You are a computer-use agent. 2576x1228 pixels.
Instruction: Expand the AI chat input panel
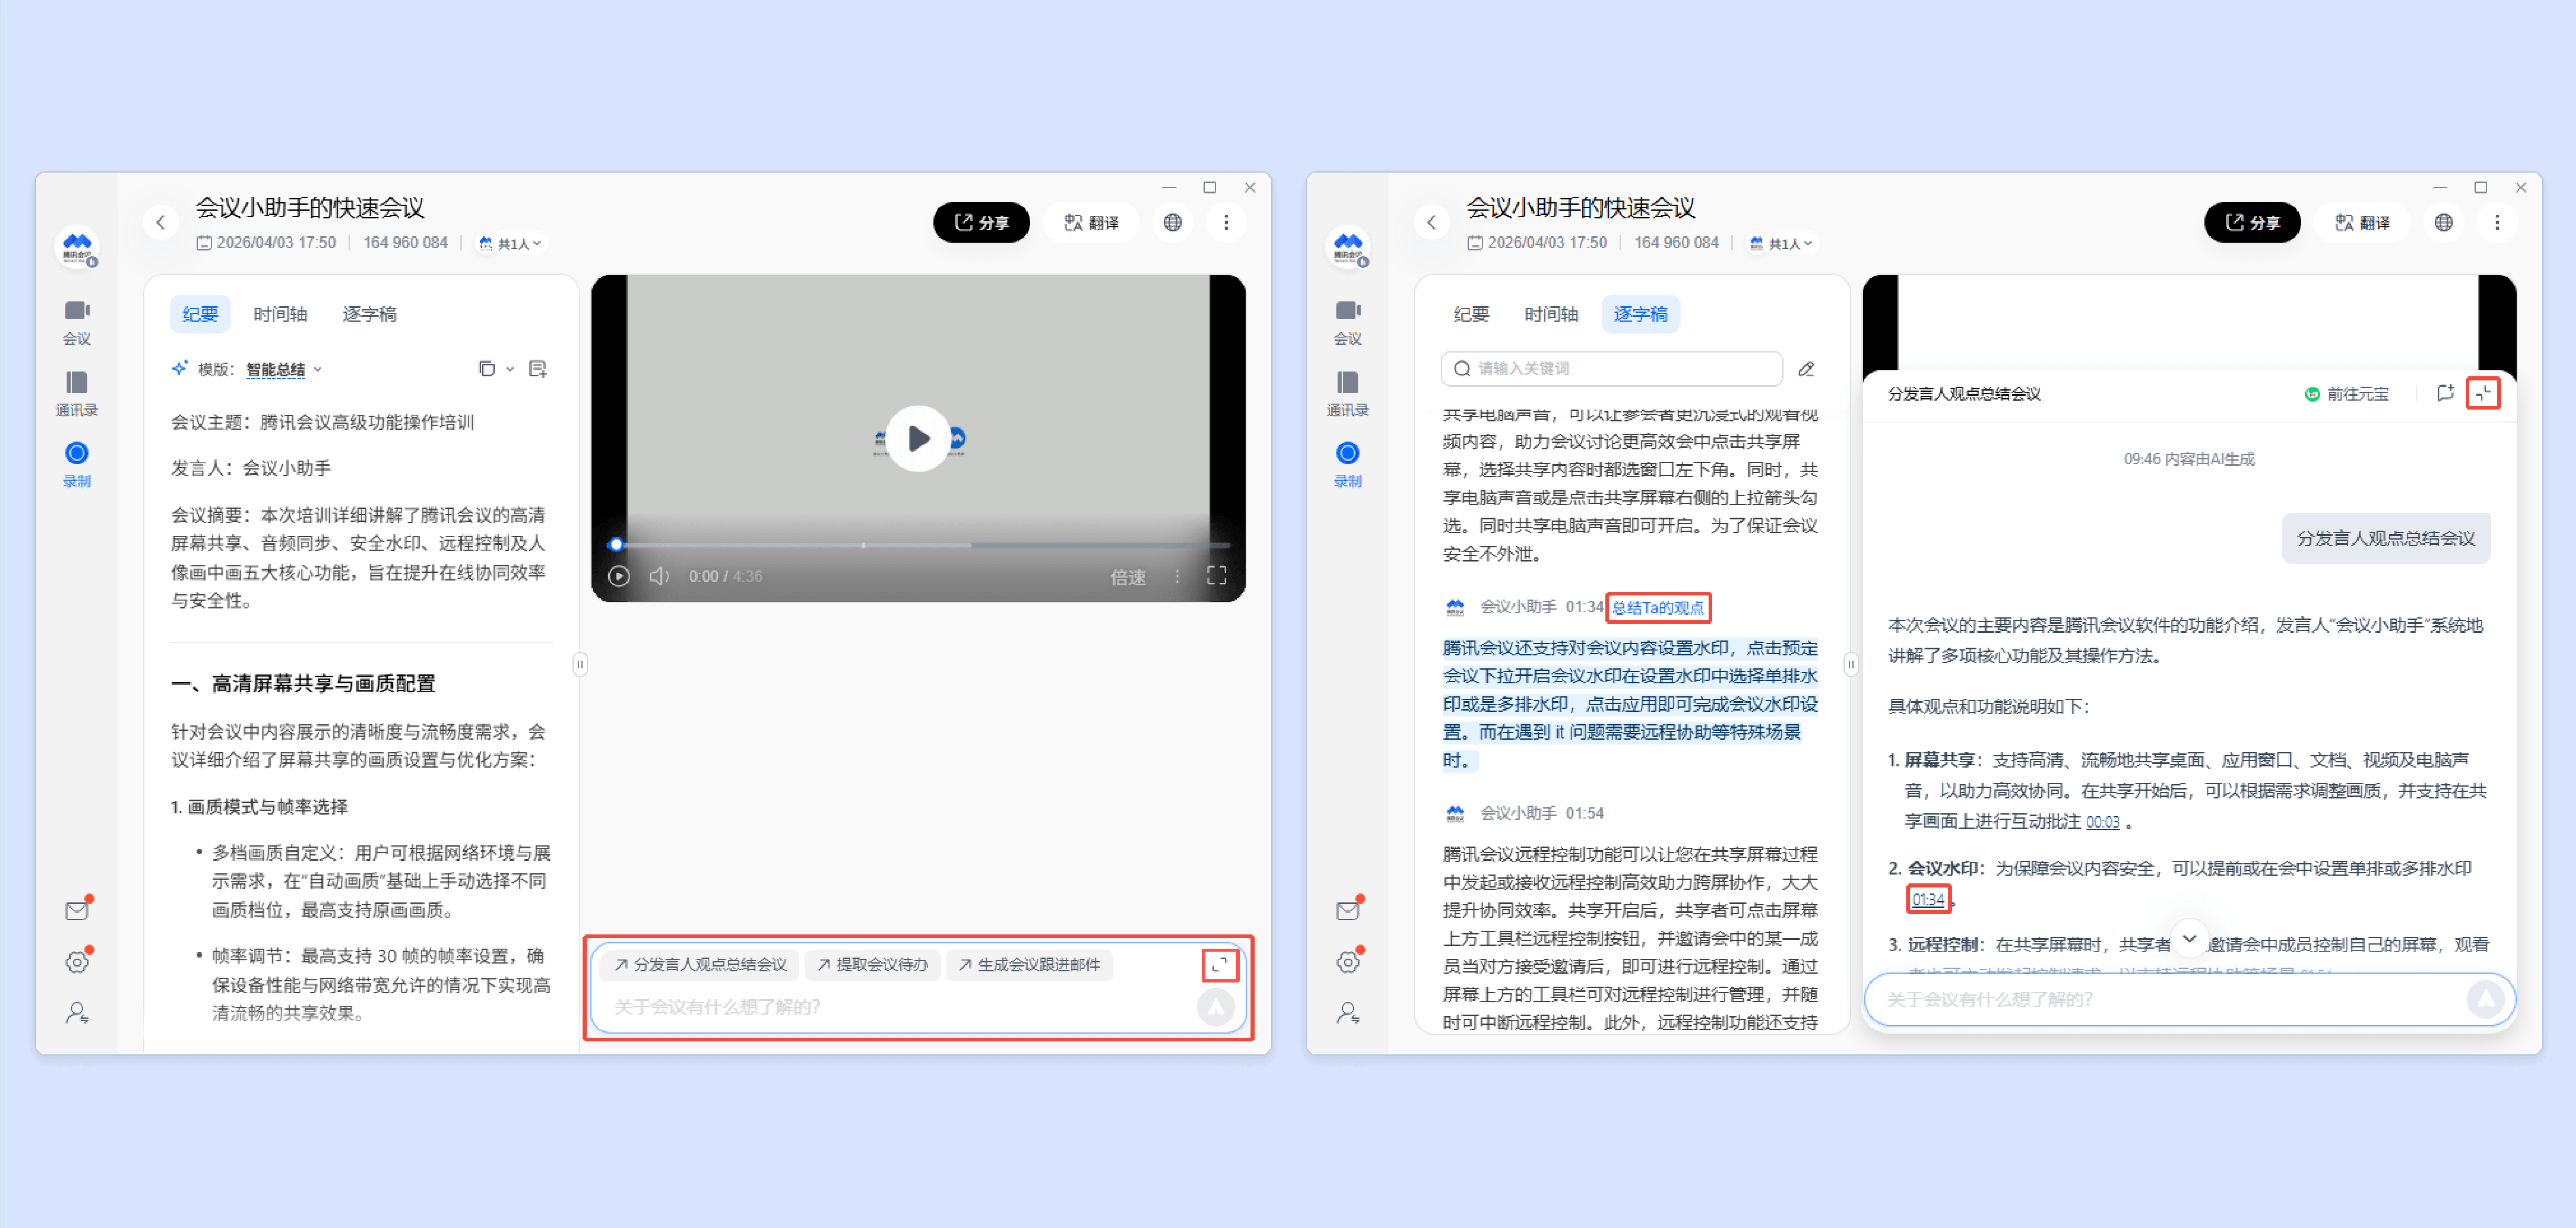1219,964
